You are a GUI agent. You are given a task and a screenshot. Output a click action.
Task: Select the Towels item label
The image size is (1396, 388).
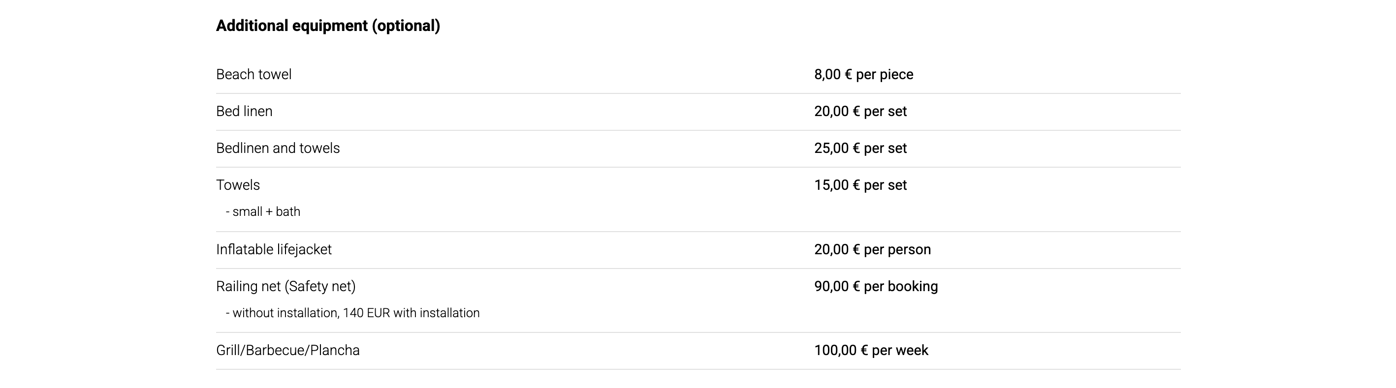(x=238, y=185)
